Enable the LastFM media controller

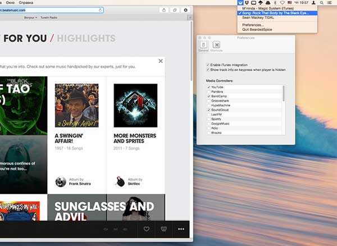coord(208,115)
